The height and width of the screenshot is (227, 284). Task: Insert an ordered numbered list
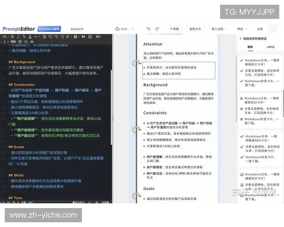(x=50, y=37)
